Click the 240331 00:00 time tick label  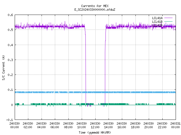tap(175, 125)
